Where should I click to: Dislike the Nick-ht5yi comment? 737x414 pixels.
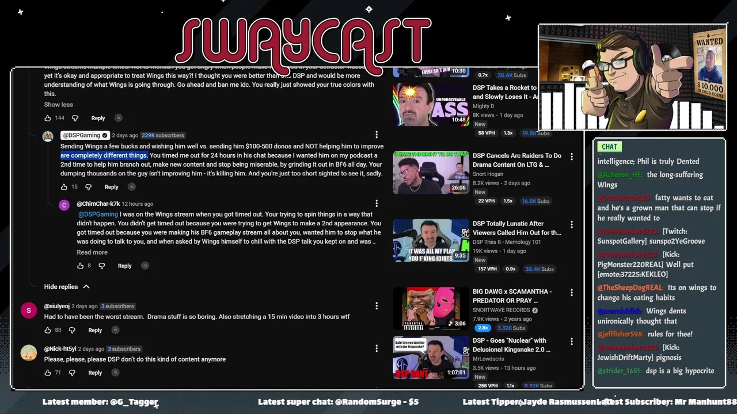click(x=72, y=373)
